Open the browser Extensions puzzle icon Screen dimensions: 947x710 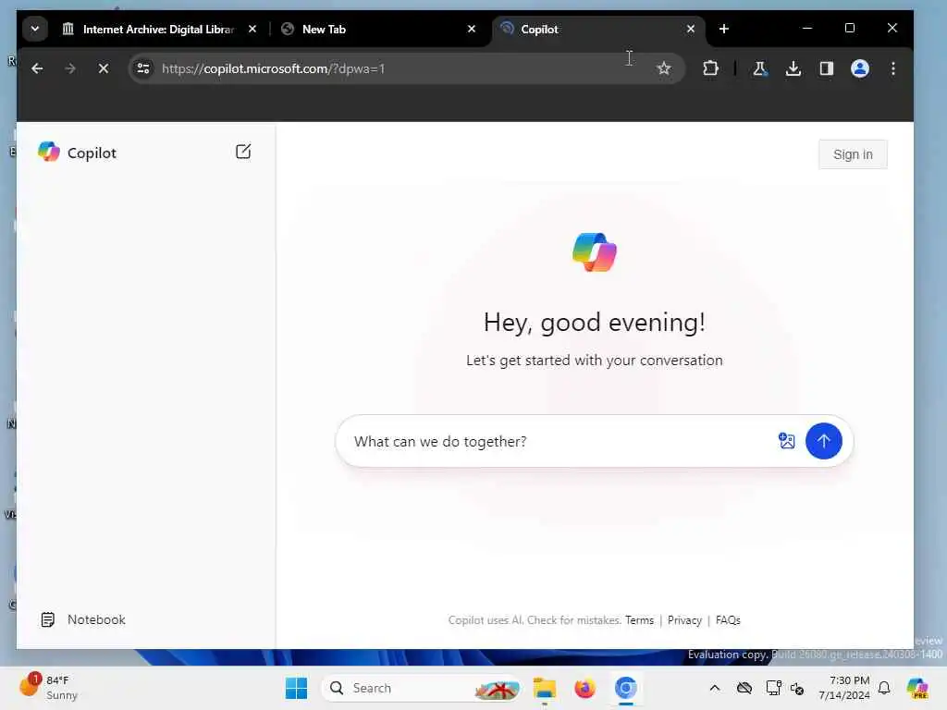click(711, 68)
